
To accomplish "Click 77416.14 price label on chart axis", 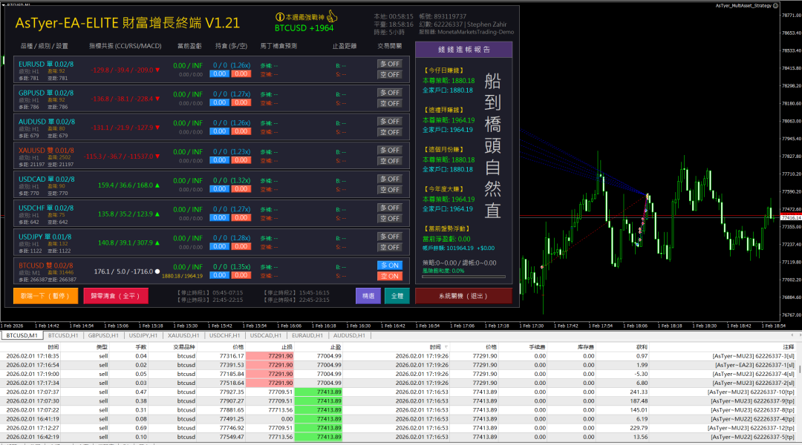I will (x=791, y=217).
